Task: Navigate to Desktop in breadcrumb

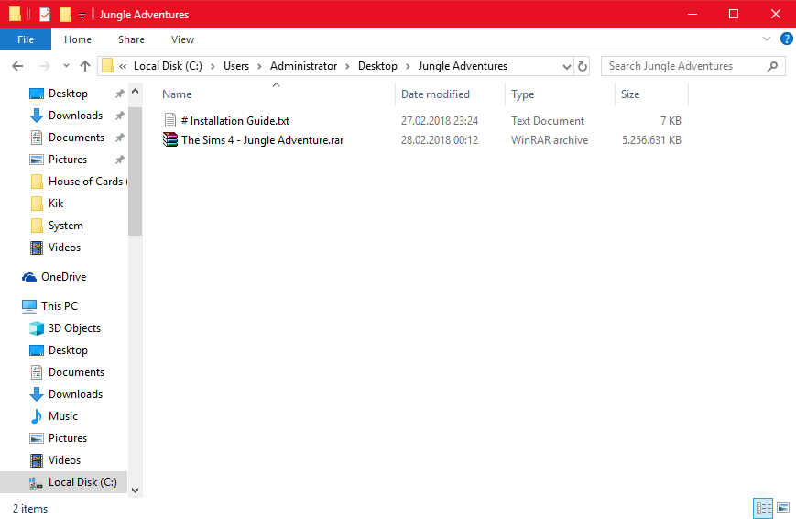Action: pos(377,66)
